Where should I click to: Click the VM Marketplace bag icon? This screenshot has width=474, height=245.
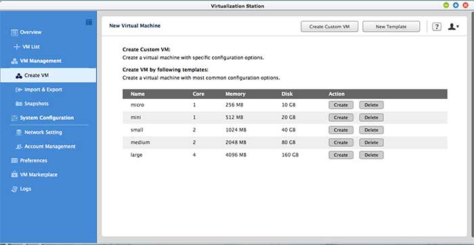(14, 175)
